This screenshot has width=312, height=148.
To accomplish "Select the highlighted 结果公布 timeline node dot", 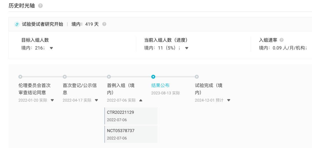I will [153, 77].
